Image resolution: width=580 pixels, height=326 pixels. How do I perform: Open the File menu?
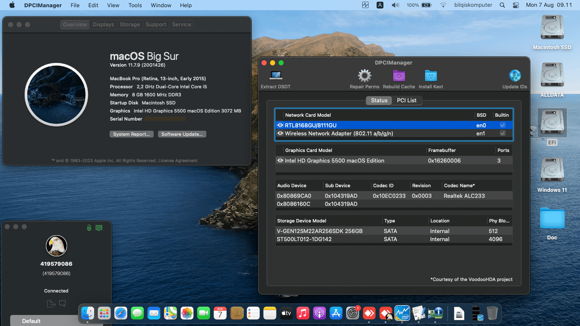(x=75, y=5)
